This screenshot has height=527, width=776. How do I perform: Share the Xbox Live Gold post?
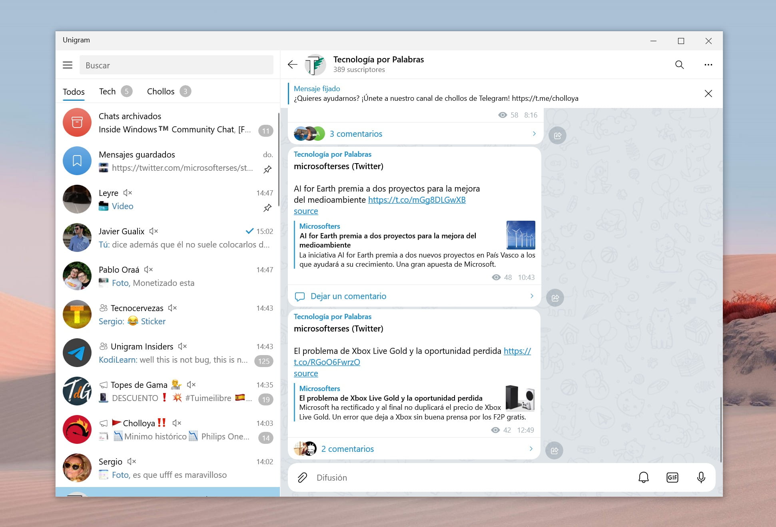554,451
